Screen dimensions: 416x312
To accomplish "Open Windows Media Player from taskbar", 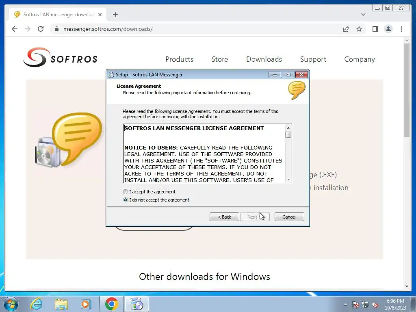I will tap(86, 304).
